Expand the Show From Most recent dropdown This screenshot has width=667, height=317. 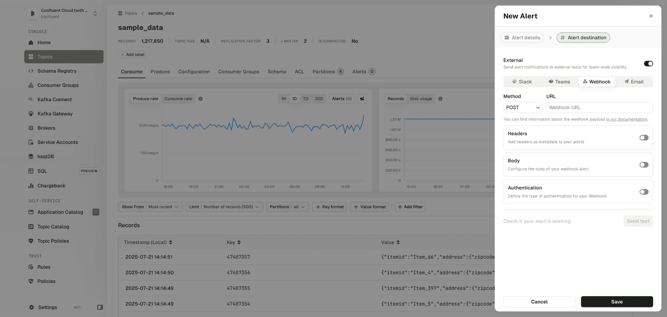(150, 207)
